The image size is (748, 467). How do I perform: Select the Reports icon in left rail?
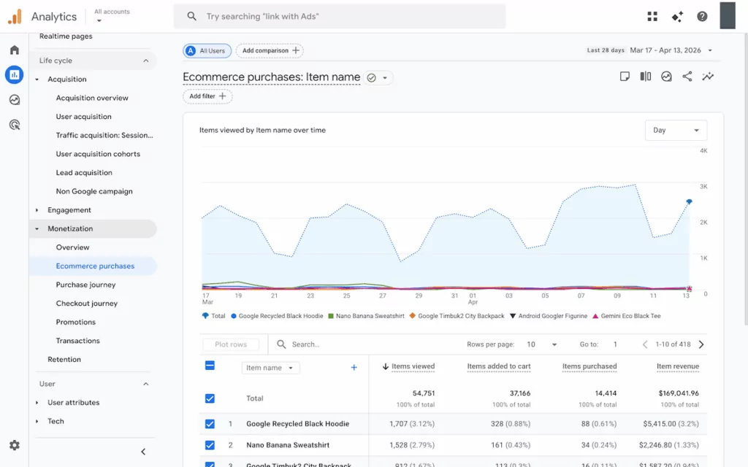[x=15, y=75]
